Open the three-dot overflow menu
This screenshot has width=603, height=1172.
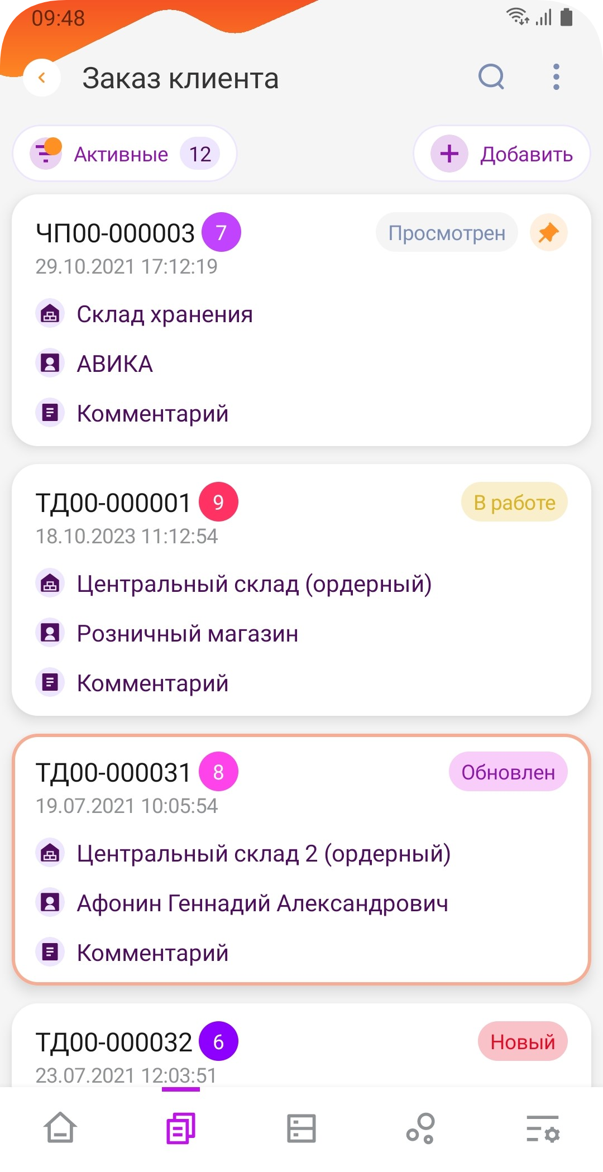(556, 77)
